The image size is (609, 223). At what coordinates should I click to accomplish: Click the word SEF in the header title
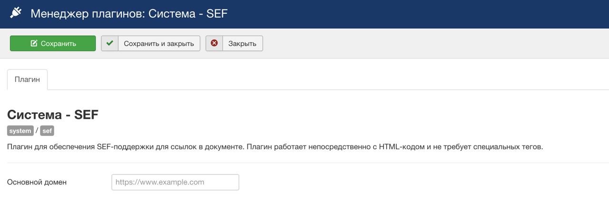pos(217,13)
